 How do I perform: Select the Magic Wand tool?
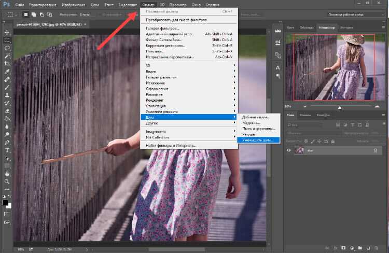tap(7, 56)
